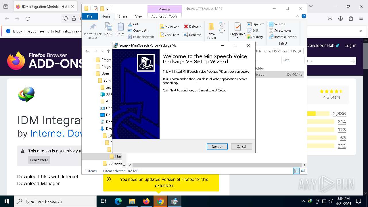Open Windows Start menu
The width and height of the screenshot is (368, 207).
pos(7,201)
